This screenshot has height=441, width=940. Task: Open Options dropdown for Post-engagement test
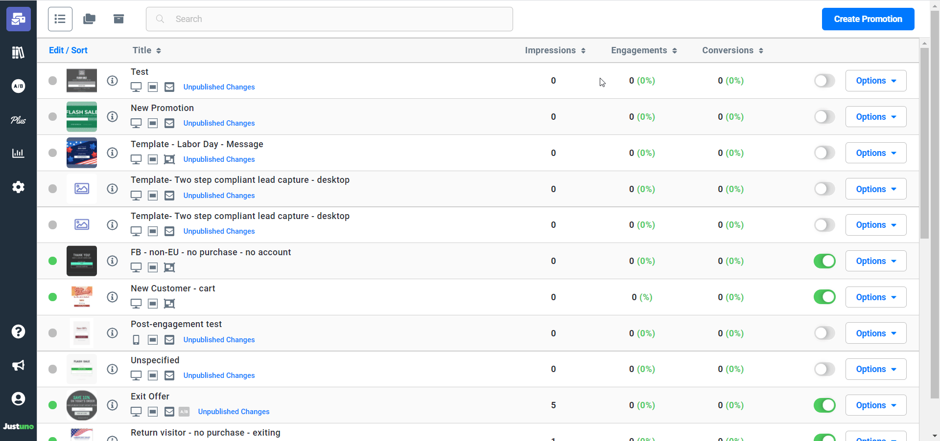point(875,333)
